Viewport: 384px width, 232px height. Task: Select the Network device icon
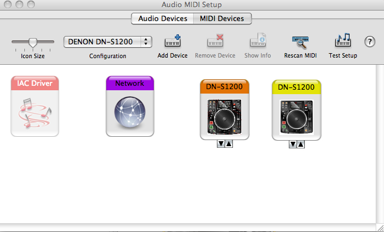[130, 106]
